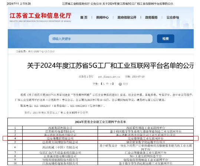The height and width of the screenshot is (166, 200).
Task: Set font size to 小
Action: pos(111,84)
